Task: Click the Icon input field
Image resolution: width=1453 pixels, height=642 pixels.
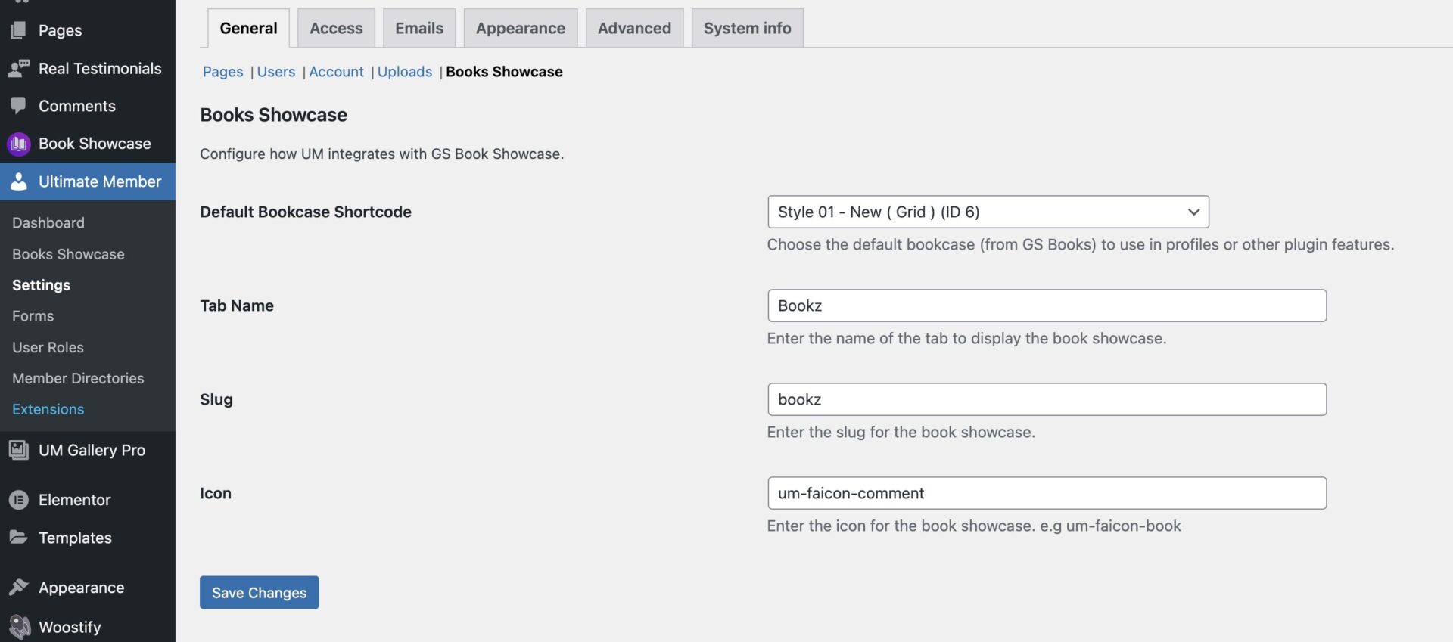Action: 1047,493
